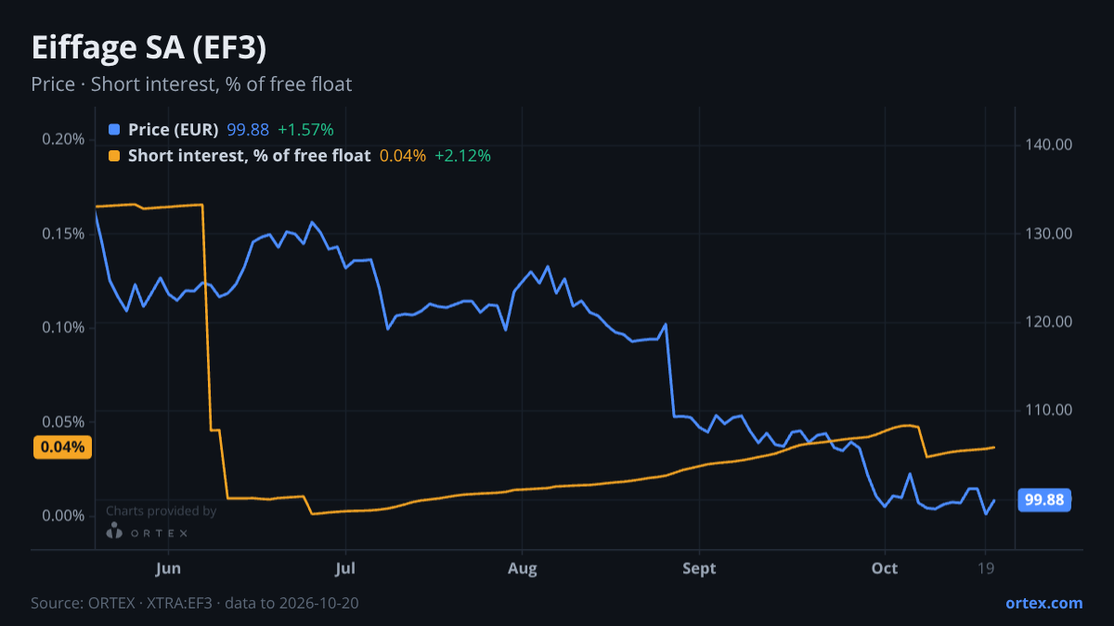1114x626 pixels.
Task: Click the blue Price legend color swatch
Action: point(114,130)
